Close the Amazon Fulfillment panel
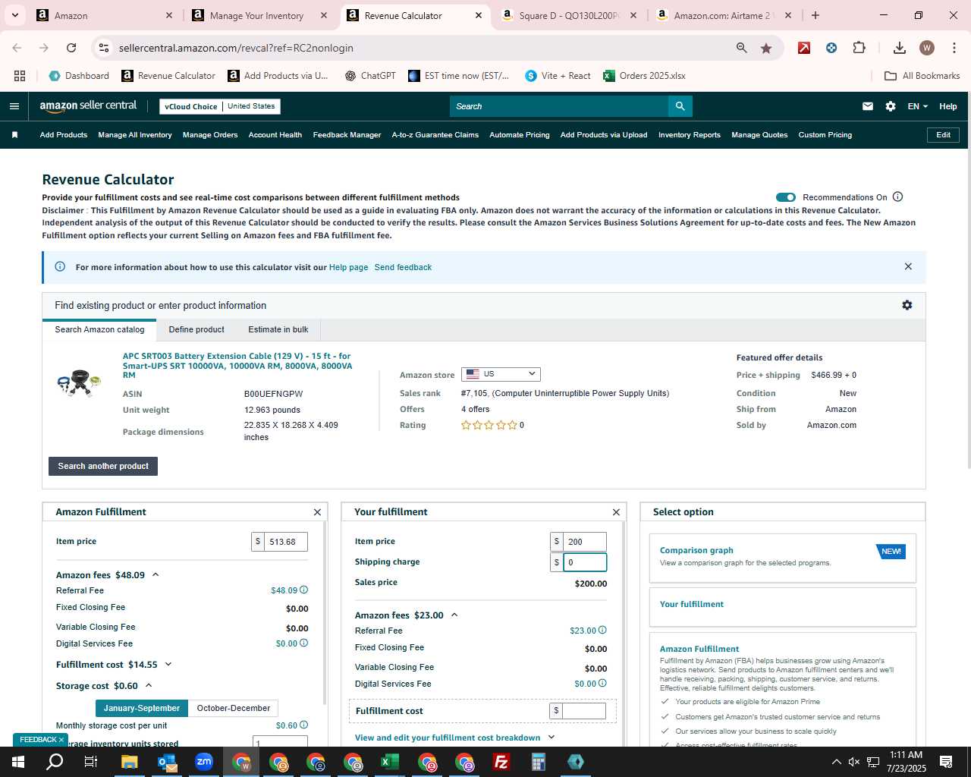 pos(317,512)
